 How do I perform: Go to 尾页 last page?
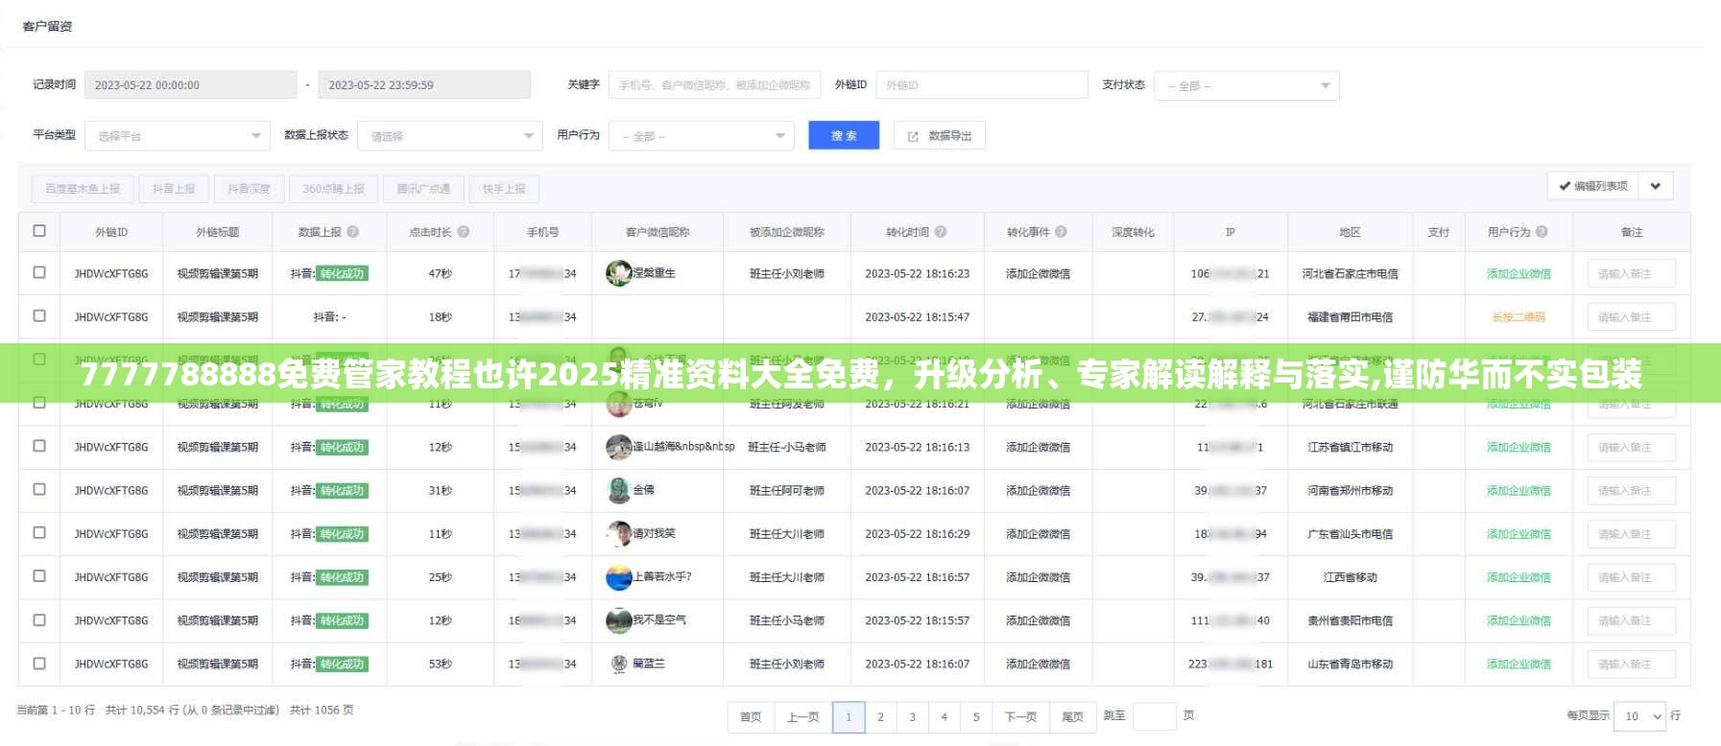pos(1072,716)
